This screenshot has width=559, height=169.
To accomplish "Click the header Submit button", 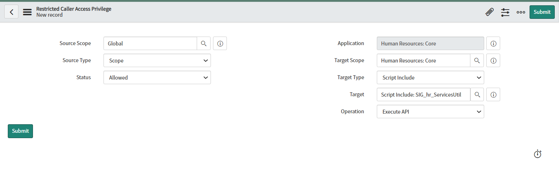I will (542, 12).
